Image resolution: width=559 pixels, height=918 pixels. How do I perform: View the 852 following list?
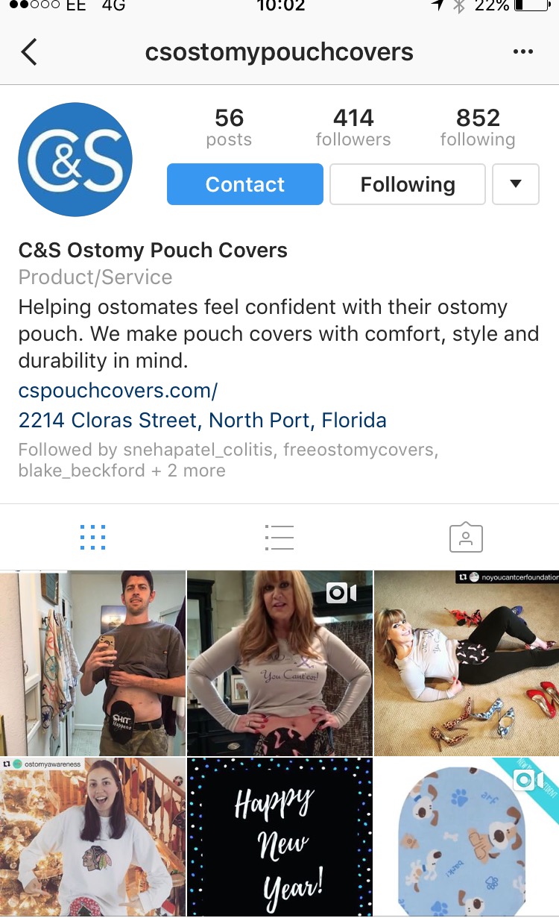(478, 128)
